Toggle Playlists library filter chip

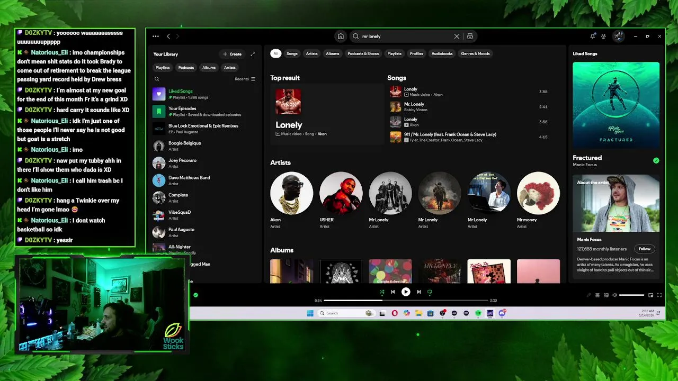[163, 68]
